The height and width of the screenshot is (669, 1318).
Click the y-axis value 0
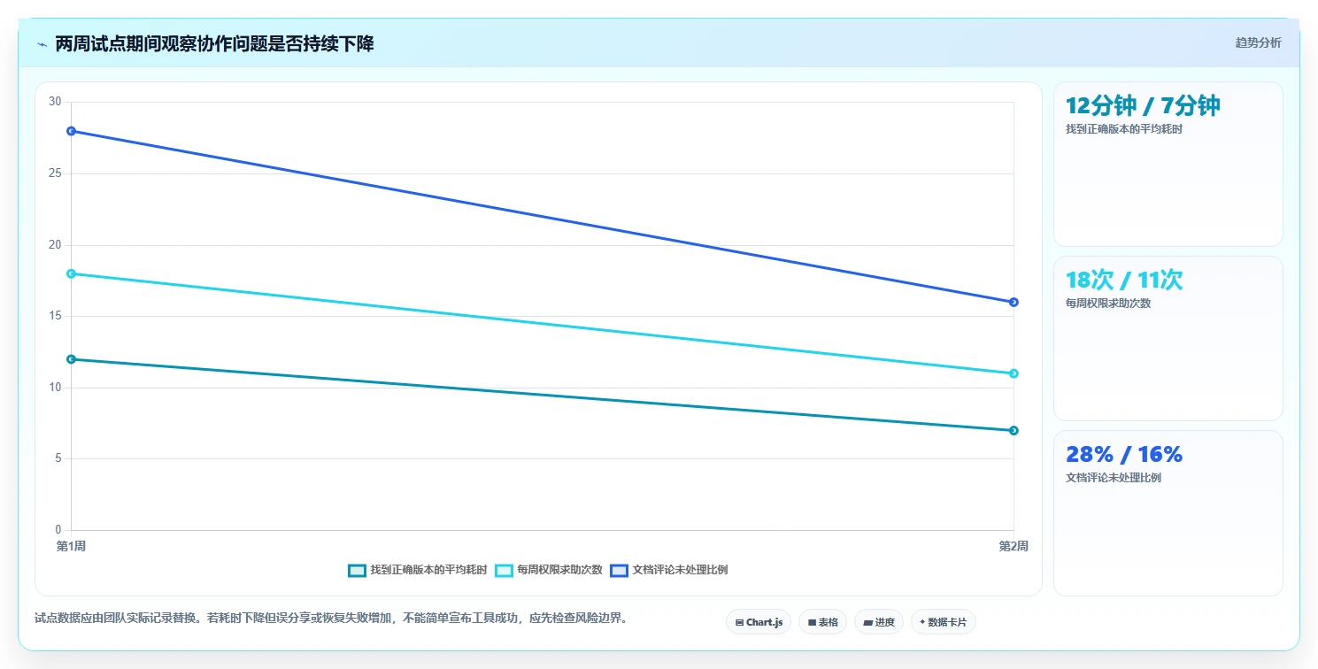pos(58,530)
